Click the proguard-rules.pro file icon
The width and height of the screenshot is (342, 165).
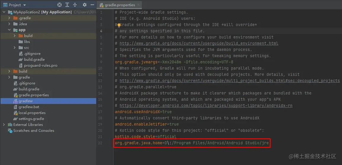point(21,65)
